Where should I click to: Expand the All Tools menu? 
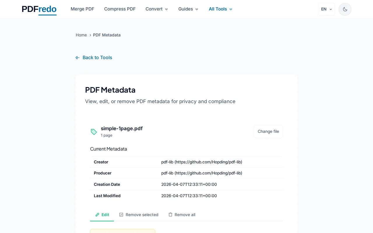click(220, 9)
